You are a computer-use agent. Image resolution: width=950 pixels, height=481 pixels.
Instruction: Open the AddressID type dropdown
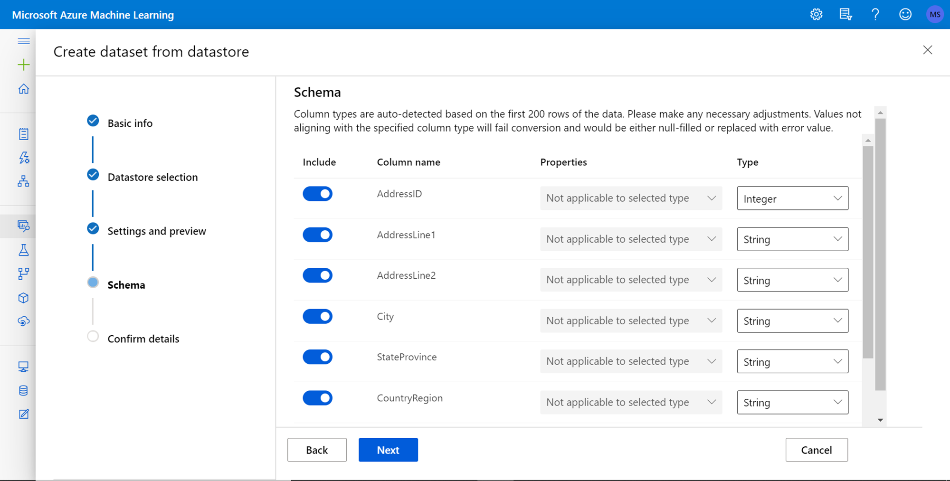pyautogui.click(x=792, y=198)
